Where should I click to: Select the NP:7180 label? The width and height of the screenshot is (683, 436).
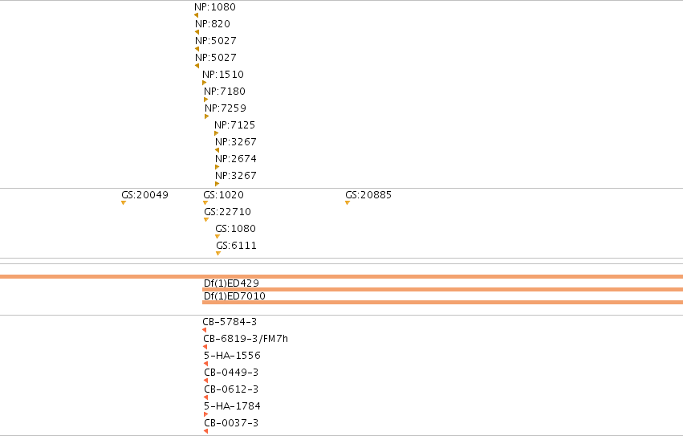point(225,92)
